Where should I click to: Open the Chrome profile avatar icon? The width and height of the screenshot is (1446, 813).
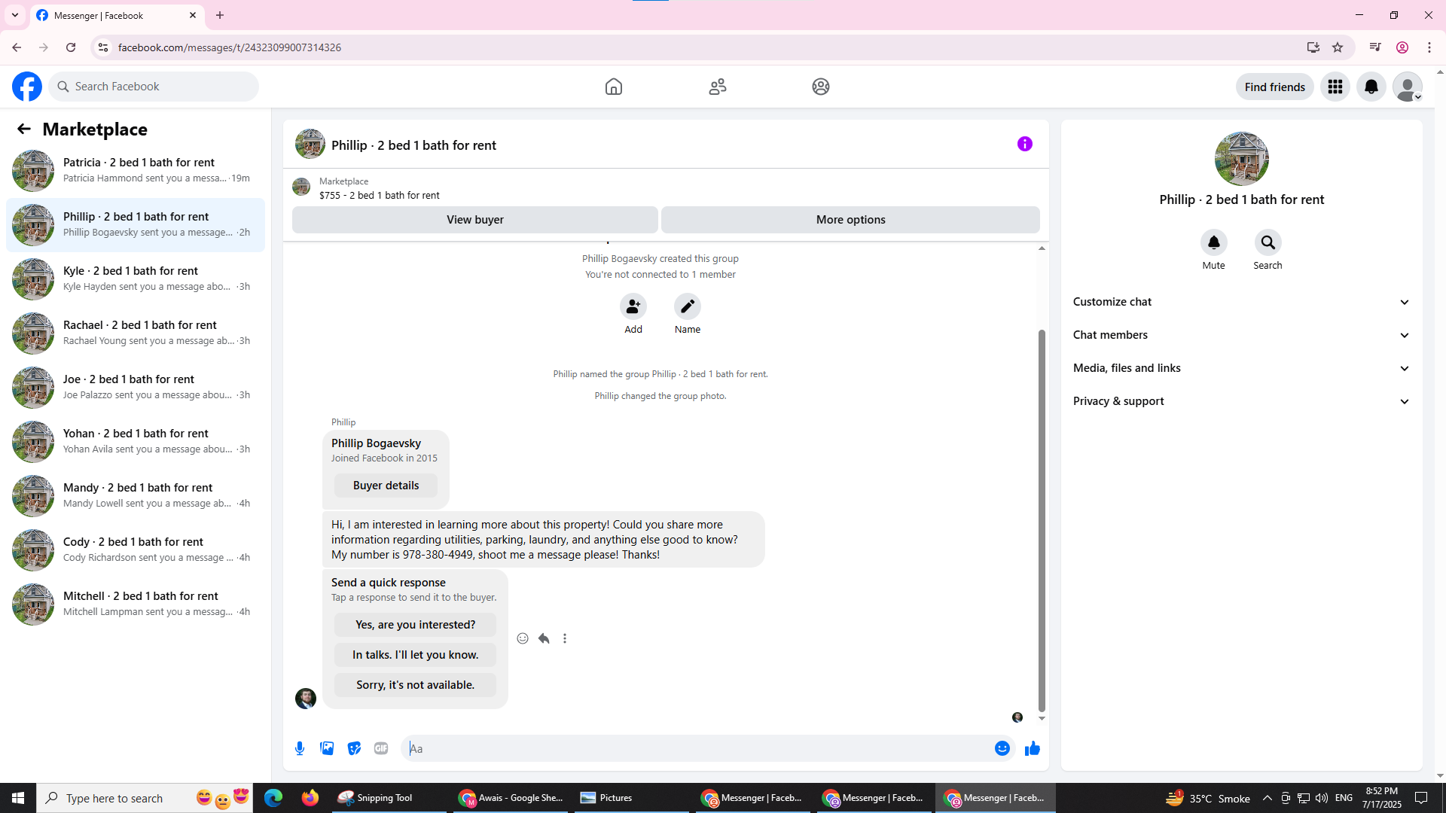coord(1402,47)
